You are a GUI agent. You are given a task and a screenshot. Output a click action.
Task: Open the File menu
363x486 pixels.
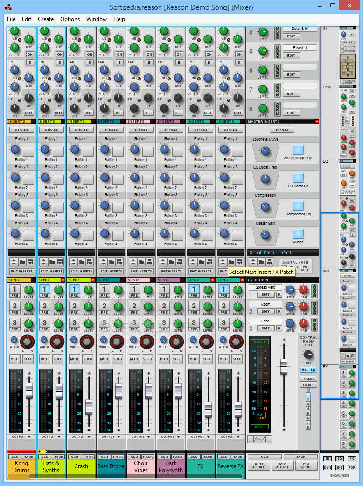[11, 19]
